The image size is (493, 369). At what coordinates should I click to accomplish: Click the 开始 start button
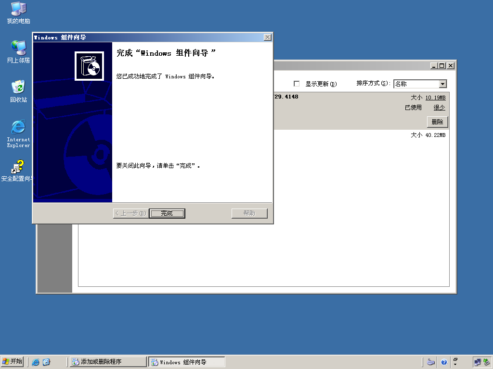click(x=12, y=362)
